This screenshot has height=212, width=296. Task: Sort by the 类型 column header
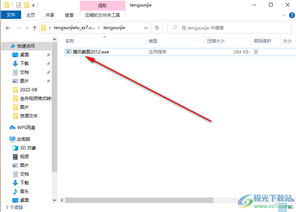point(153,41)
